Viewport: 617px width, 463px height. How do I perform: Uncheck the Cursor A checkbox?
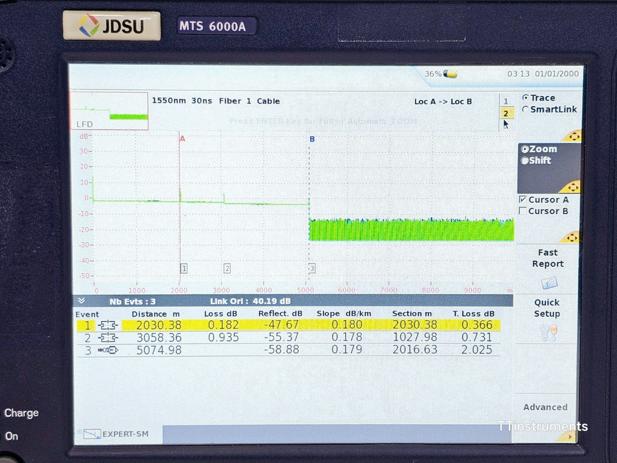click(523, 199)
